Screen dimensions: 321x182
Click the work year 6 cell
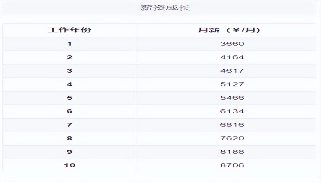pyautogui.click(x=69, y=111)
